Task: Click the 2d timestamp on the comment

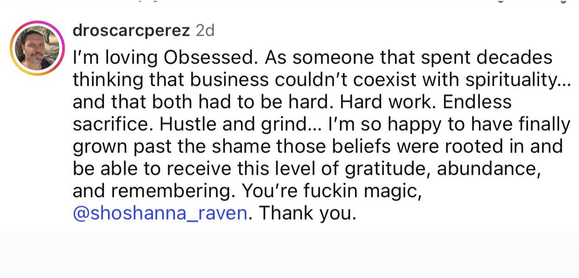Action: tap(205, 31)
